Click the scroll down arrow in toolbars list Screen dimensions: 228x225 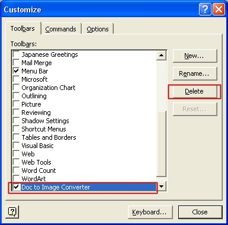pos(162,186)
